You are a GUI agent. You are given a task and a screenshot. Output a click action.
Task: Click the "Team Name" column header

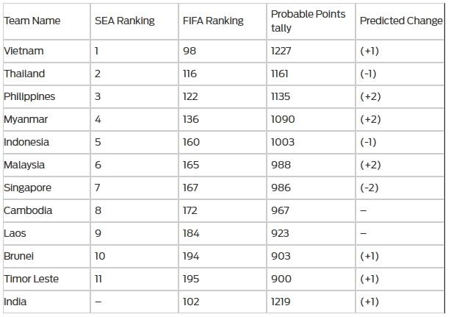(x=32, y=21)
